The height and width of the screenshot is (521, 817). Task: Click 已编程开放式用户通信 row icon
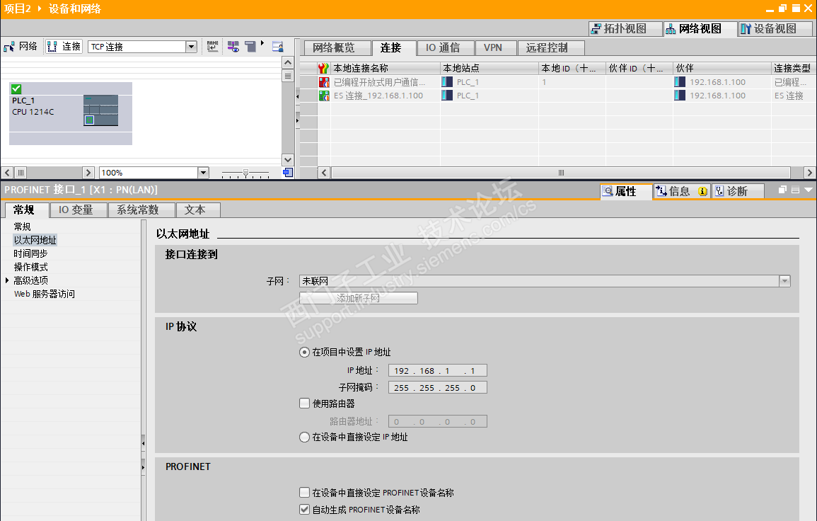point(324,82)
